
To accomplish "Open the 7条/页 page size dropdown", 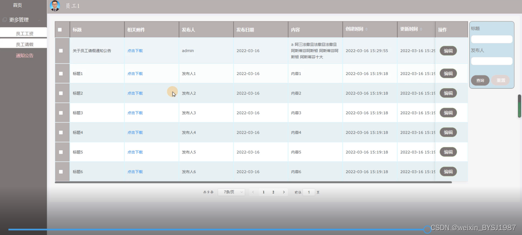I will [x=231, y=192].
